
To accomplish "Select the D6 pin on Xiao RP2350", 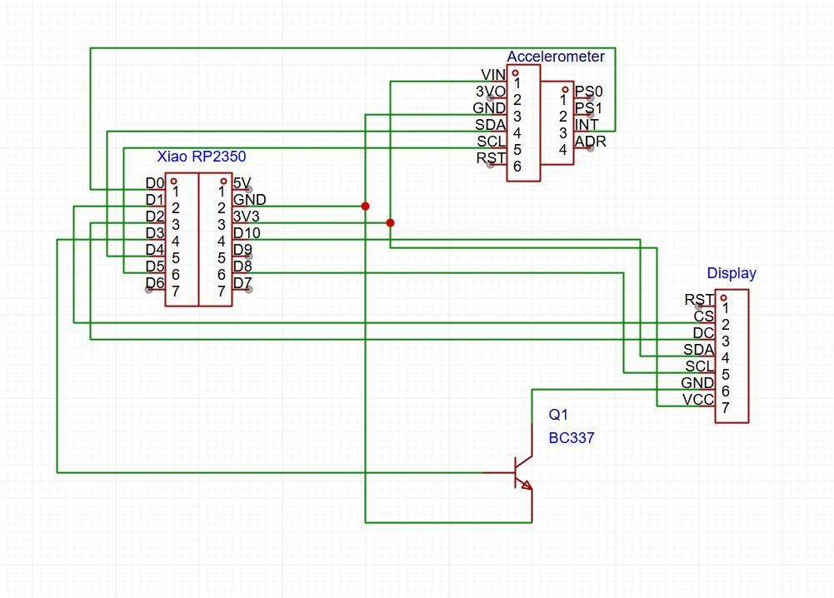I will (155, 283).
